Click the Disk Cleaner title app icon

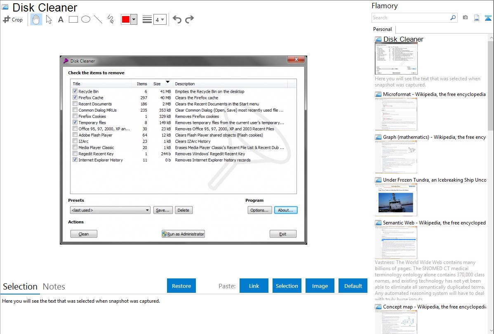click(x=5, y=7)
